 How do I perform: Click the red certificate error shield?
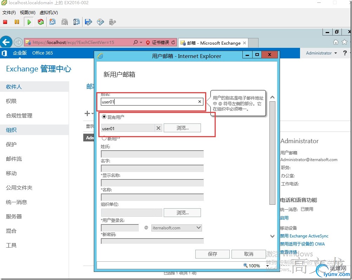tap(148, 43)
